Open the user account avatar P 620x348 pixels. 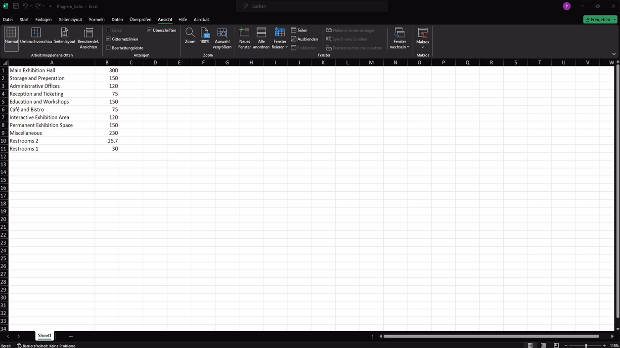coord(567,6)
